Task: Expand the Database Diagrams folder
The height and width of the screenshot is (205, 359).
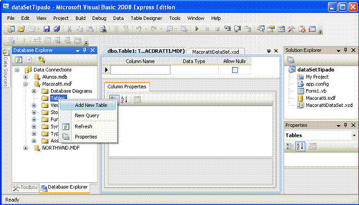Action: [34, 91]
